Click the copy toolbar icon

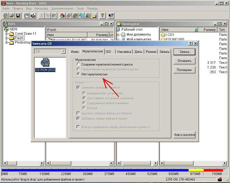coord(48,16)
